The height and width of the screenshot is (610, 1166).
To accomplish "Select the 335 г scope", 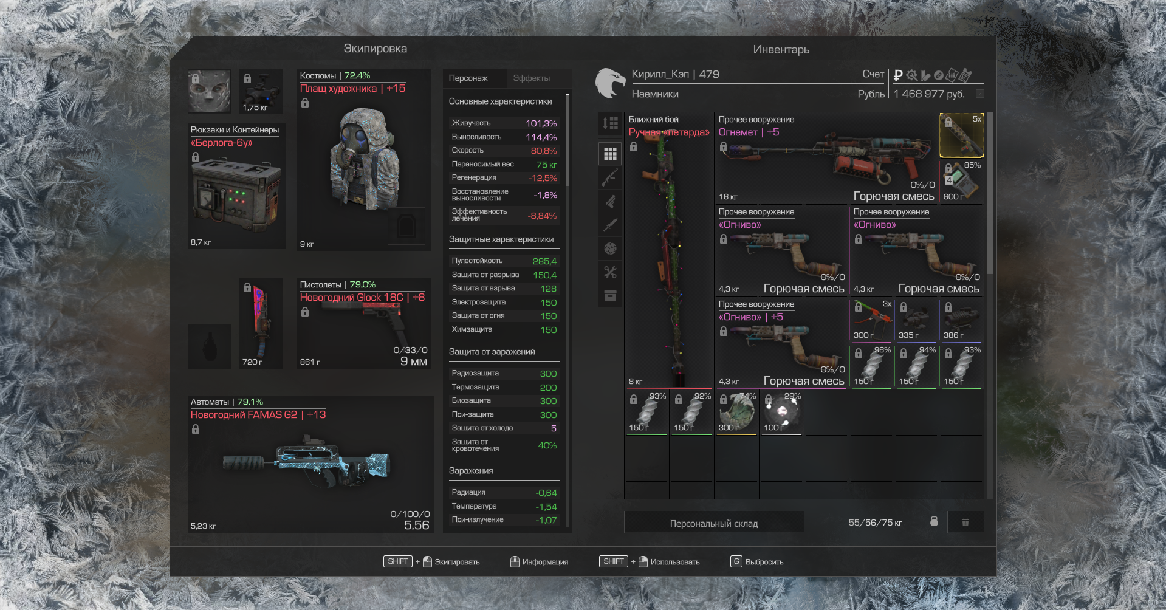I will 917,320.
